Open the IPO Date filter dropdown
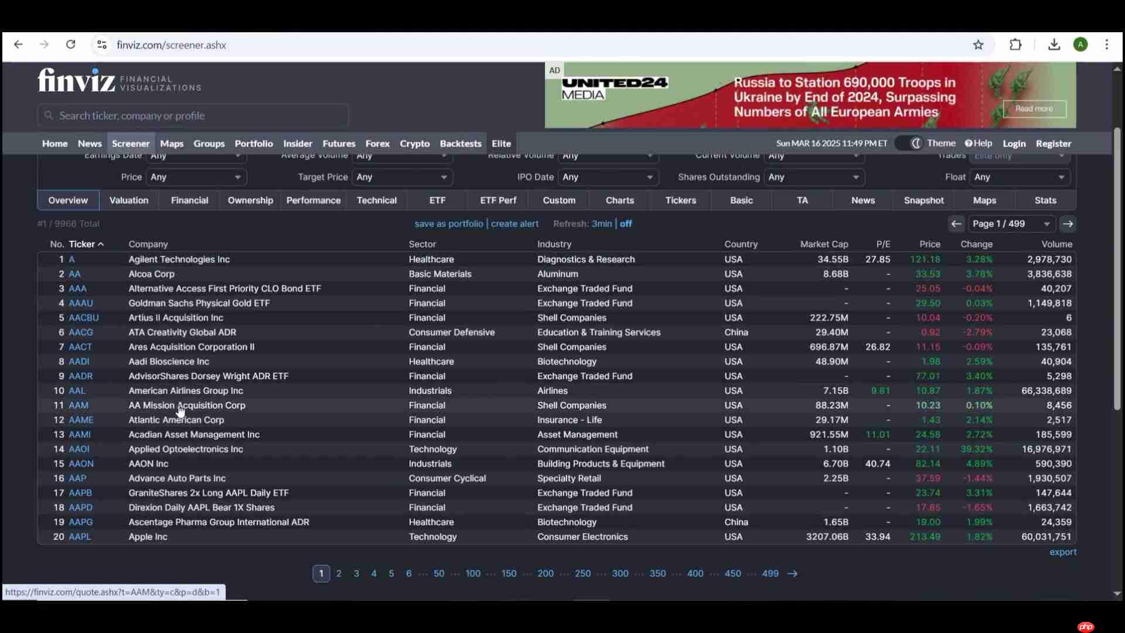1125x633 pixels. pos(608,177)
